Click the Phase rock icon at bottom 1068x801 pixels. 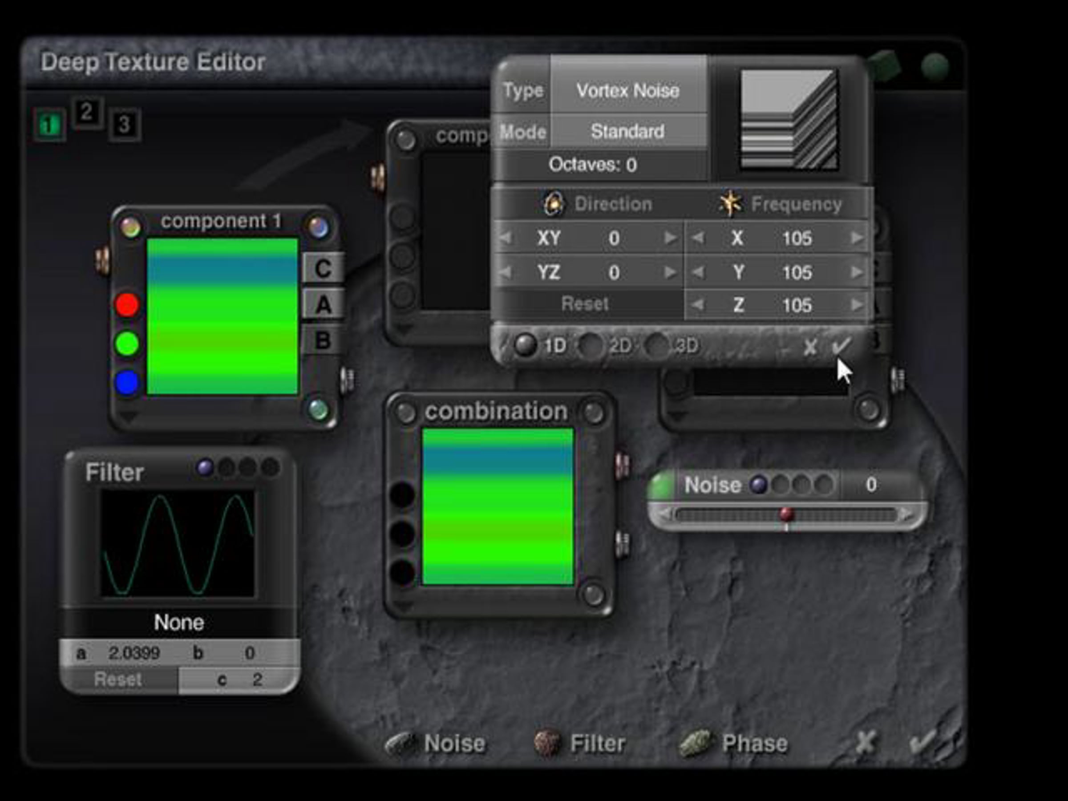[695, 743]
